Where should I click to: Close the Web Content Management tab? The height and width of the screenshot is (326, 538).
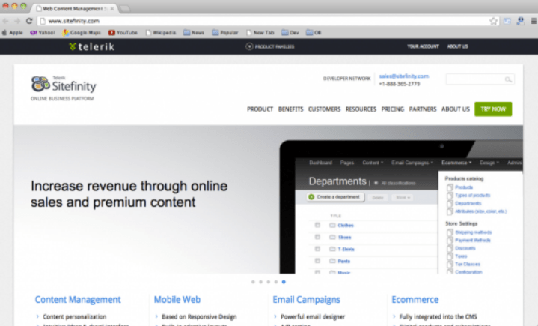point(112,8)
